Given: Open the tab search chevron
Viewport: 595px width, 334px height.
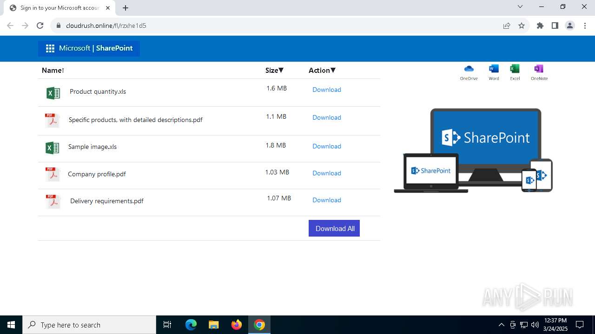Looking at the screenshot, I should tap(520, 6).
